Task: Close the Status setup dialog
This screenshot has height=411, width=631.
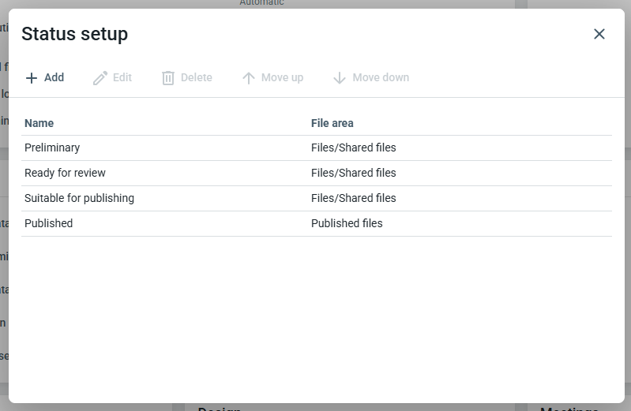Action: coord(599,34)
